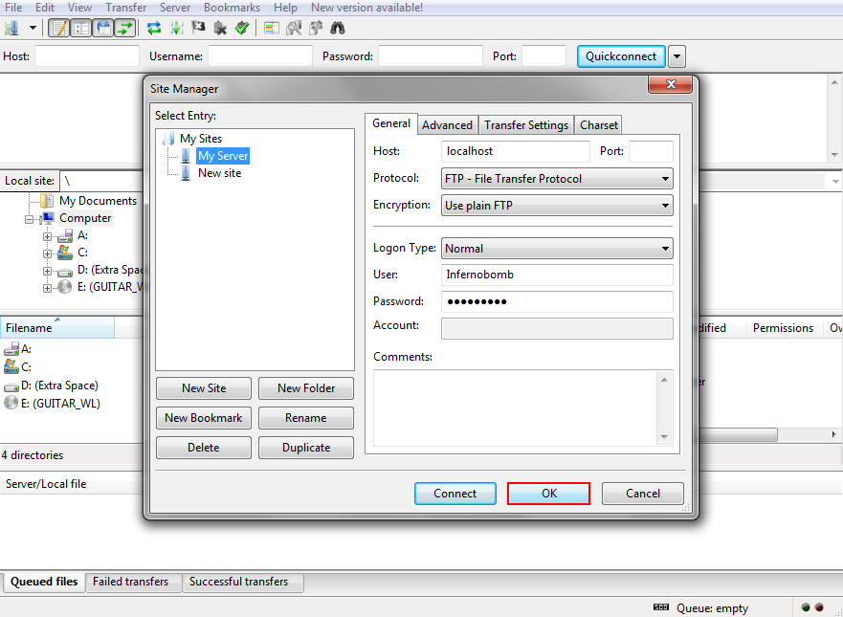Click the cancel current operation icon
This screenshot has height=617, width=843.
[198, 28]
